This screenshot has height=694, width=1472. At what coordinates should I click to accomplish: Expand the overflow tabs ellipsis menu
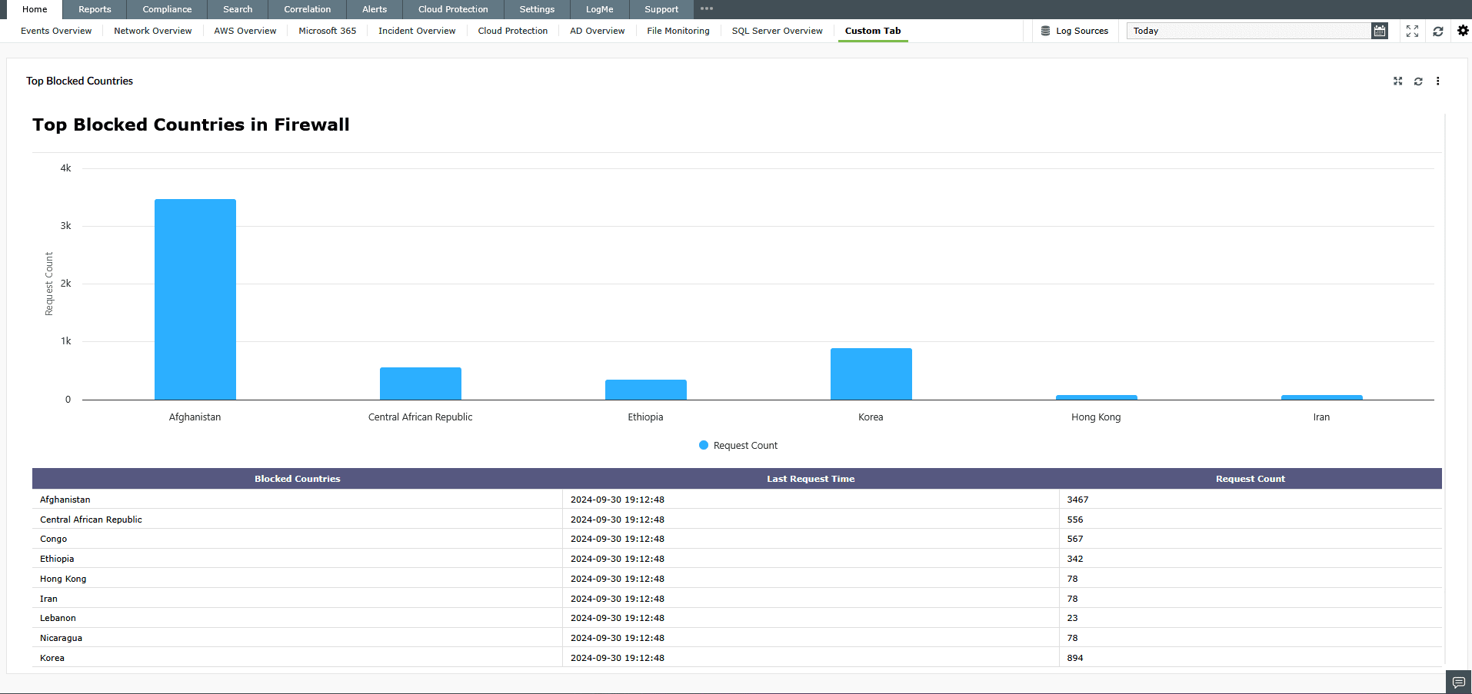click(706, 9)
